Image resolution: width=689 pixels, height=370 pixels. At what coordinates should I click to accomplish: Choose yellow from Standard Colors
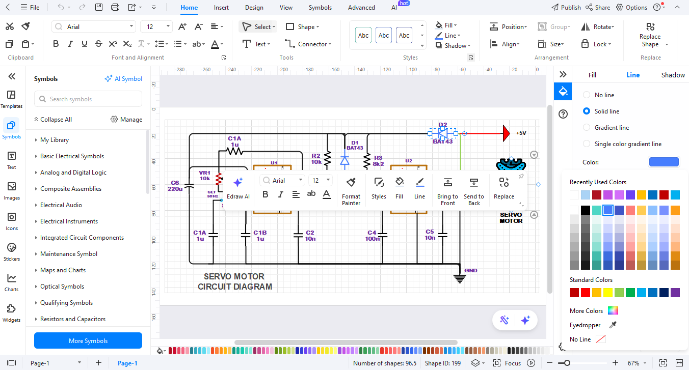click(x=607, y=293)
